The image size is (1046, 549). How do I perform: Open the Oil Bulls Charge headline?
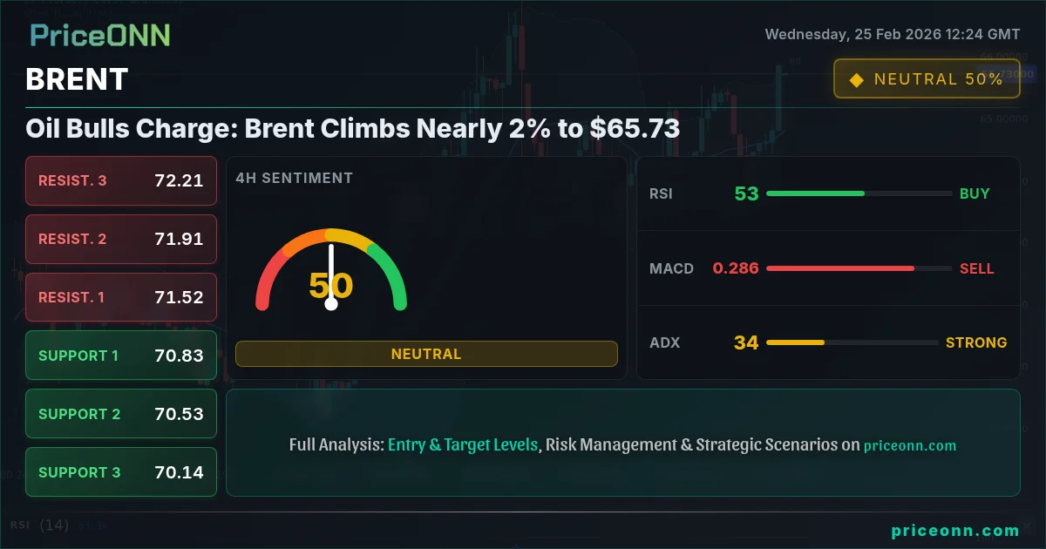[353, 128]
